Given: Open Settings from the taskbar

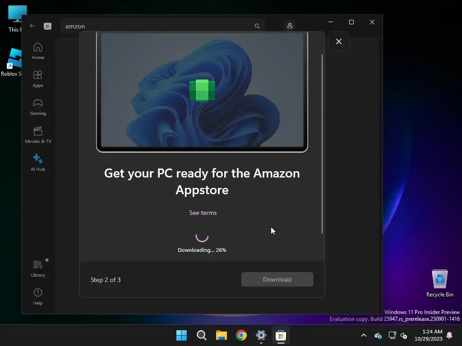Looking at the screenshot, I should click(x=261, y=335).
